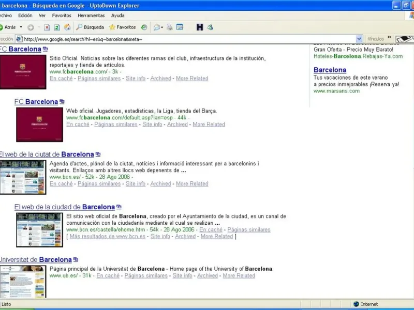The height and width of the screenshot is (310, 414).
Task: Expand the address bar dropdown arrow
Action: pos(359,39)
